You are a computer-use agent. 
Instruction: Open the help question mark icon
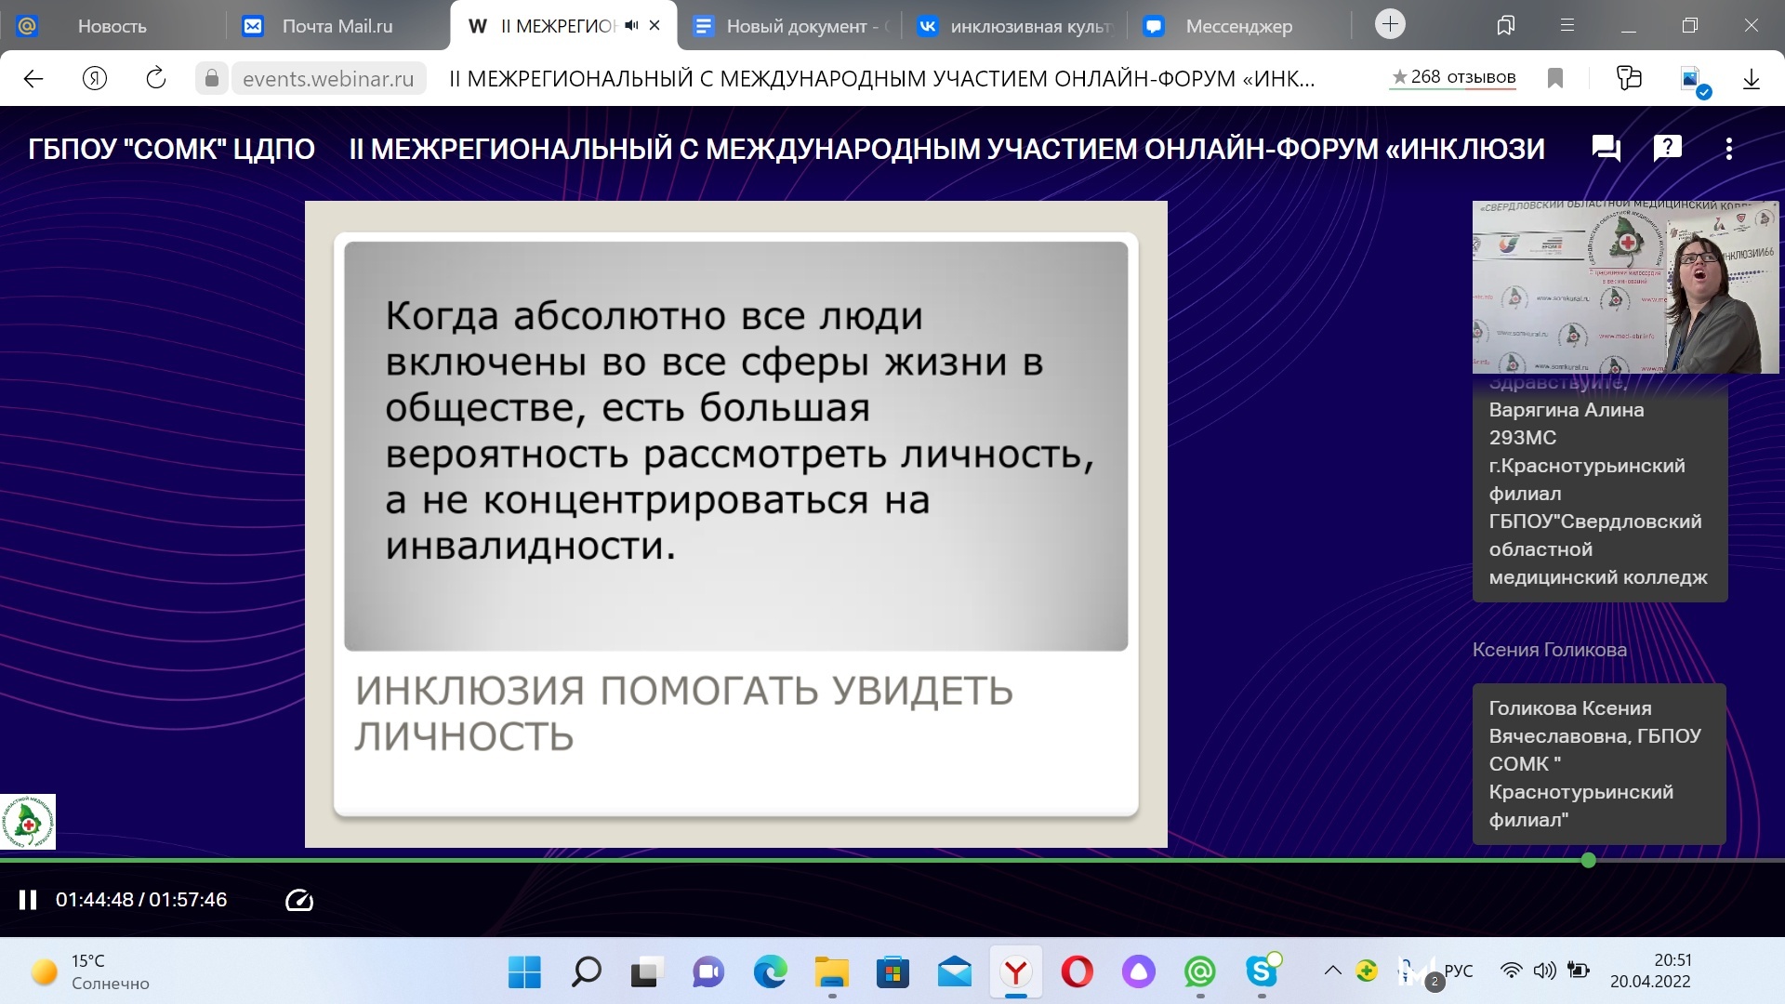tap(1668, 148)
